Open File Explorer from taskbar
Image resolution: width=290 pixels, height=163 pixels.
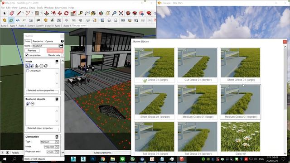point(113,159)
